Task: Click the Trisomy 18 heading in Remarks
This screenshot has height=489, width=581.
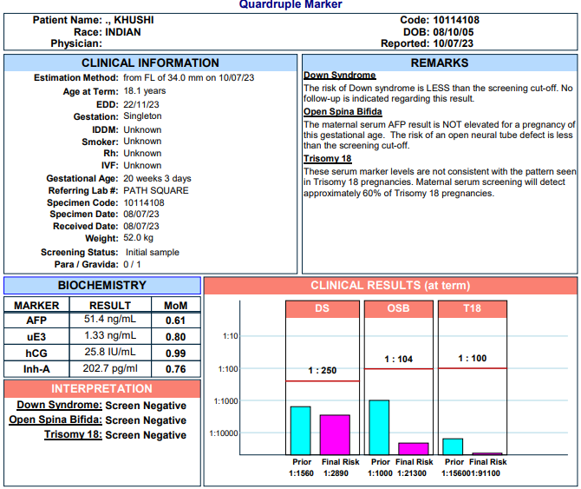Action: (327, 159)
